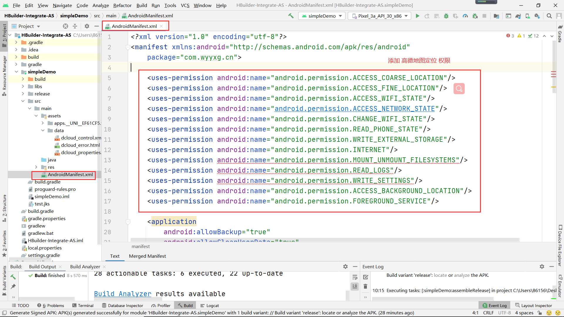The image size is (564, 317).
Task: Open the AVD Manager icon
Action: pos(528,16)
